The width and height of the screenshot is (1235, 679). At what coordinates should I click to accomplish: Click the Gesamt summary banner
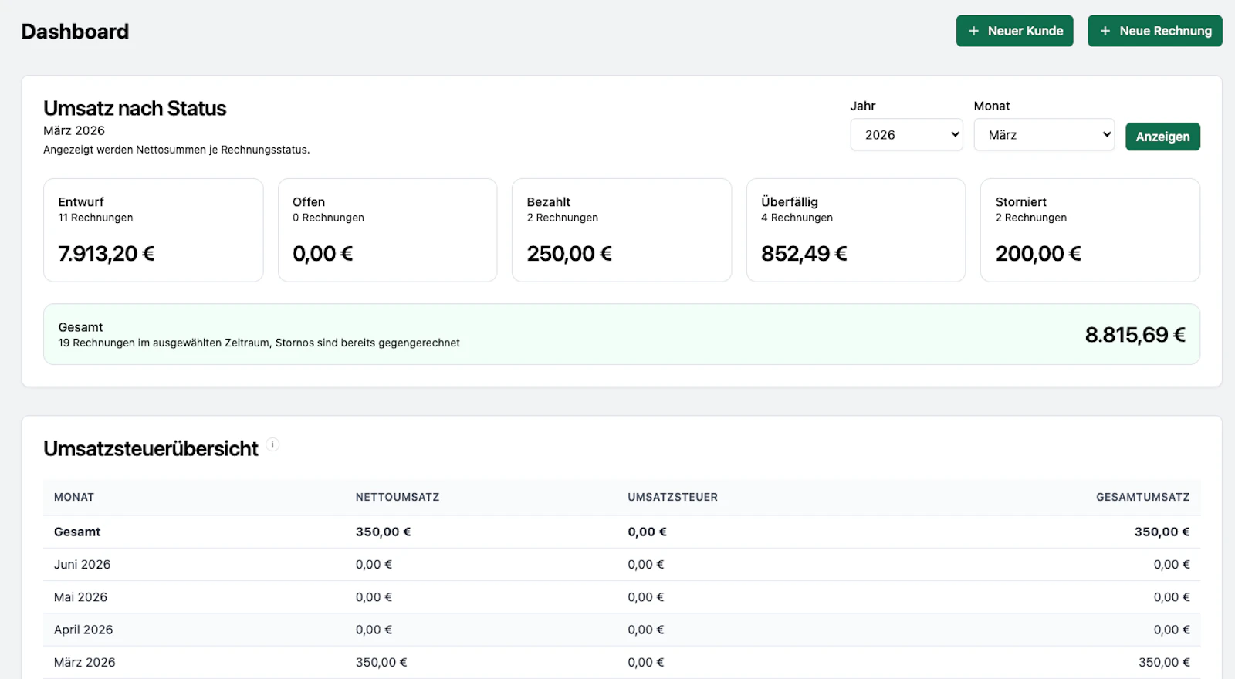click(621, 334)
